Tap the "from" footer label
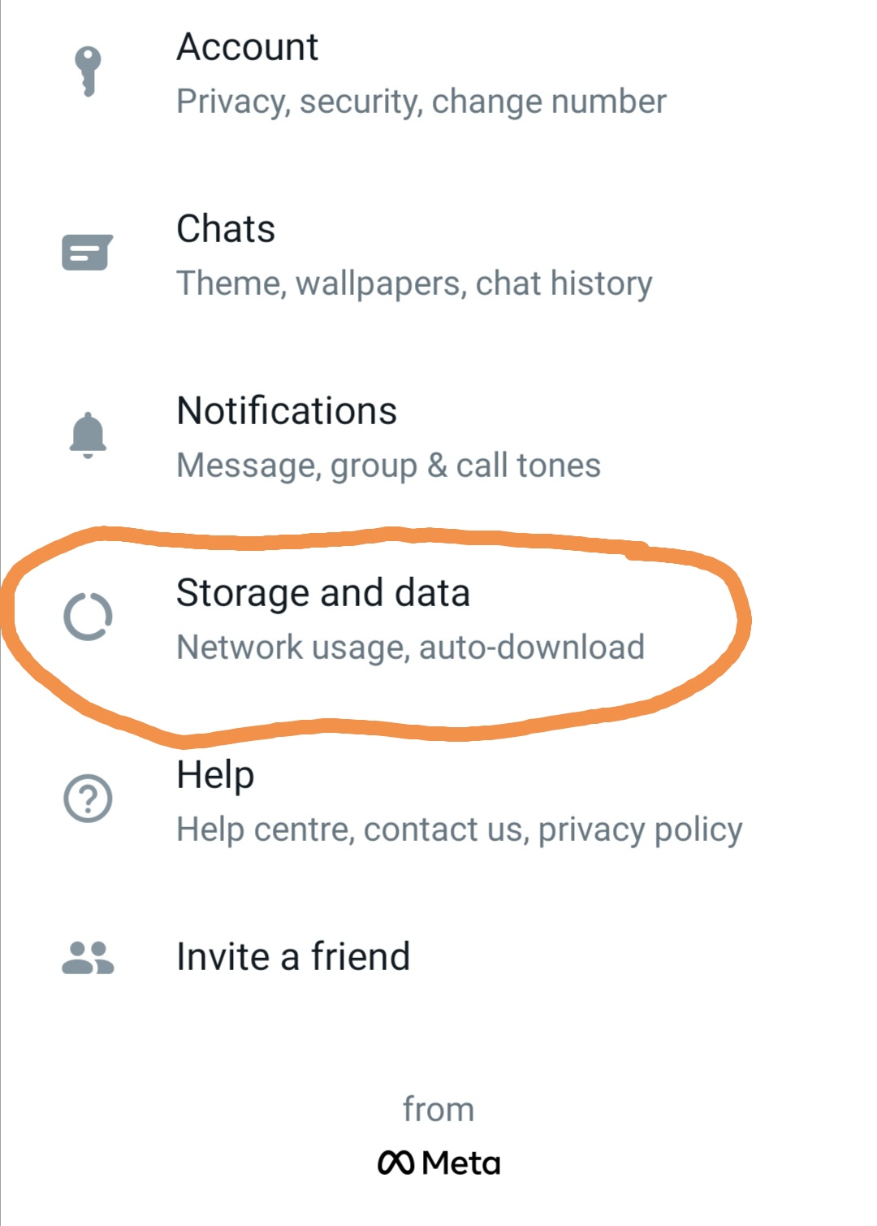Viewport: 877px width, 1226px height. [438, 1109]
